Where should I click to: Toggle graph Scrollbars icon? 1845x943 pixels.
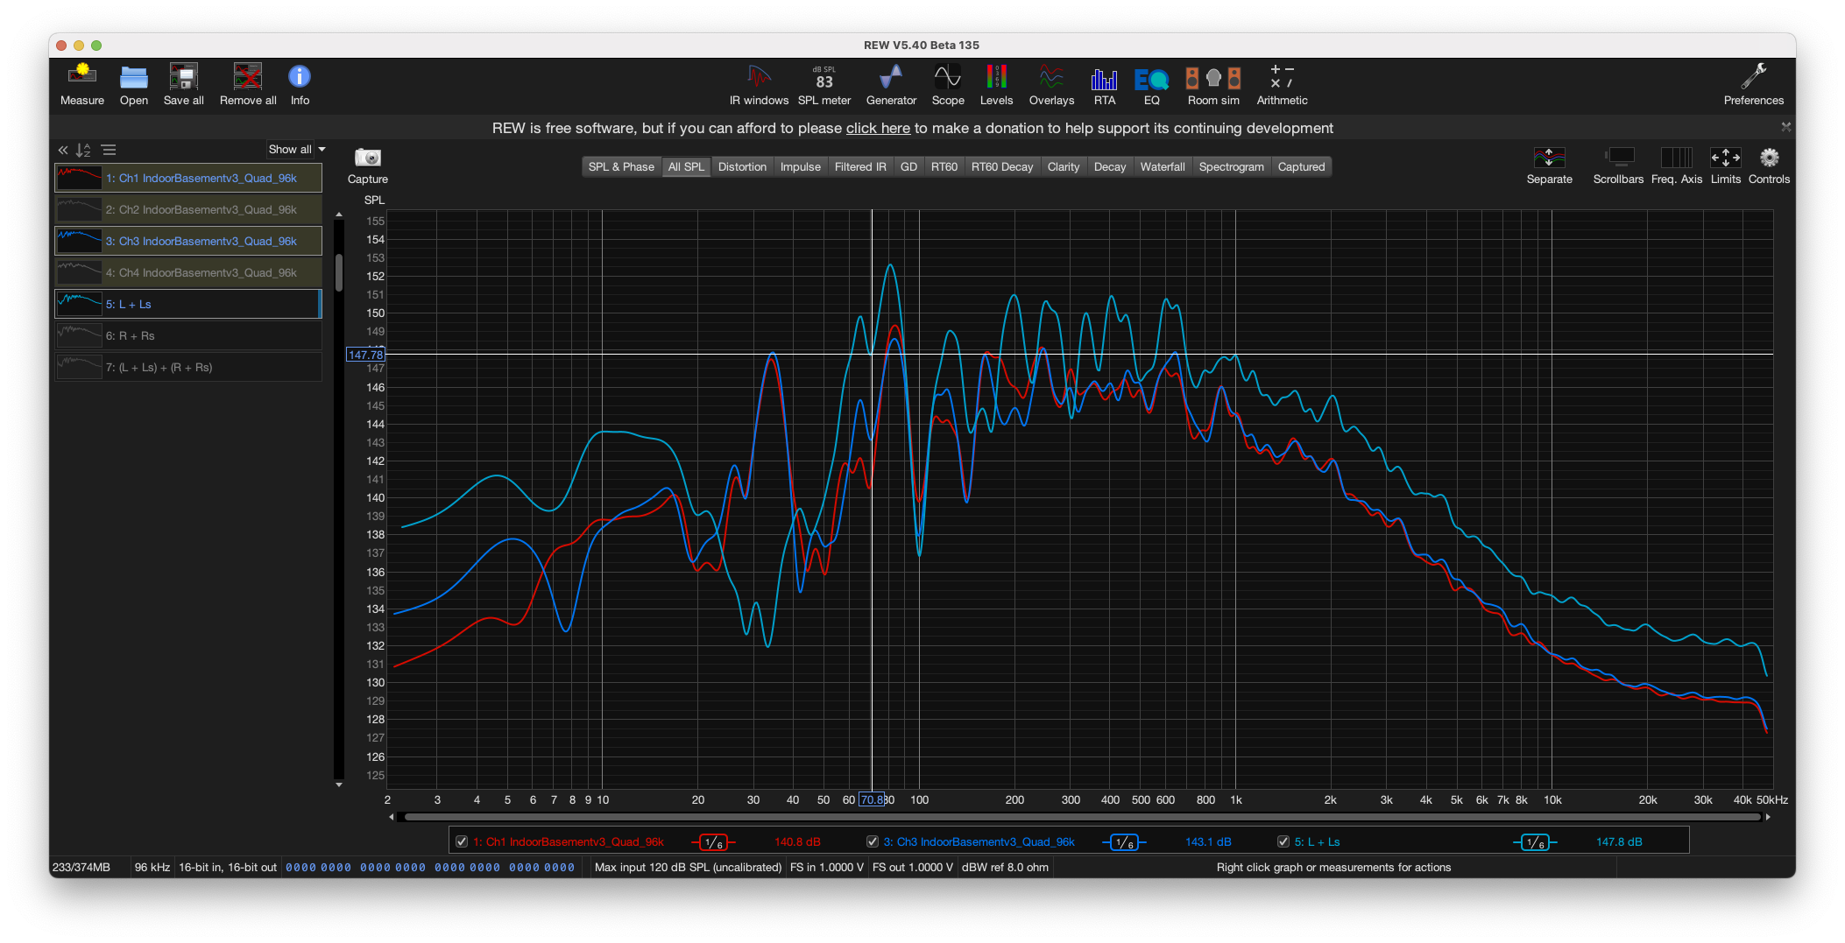[x=1618, y=165]
